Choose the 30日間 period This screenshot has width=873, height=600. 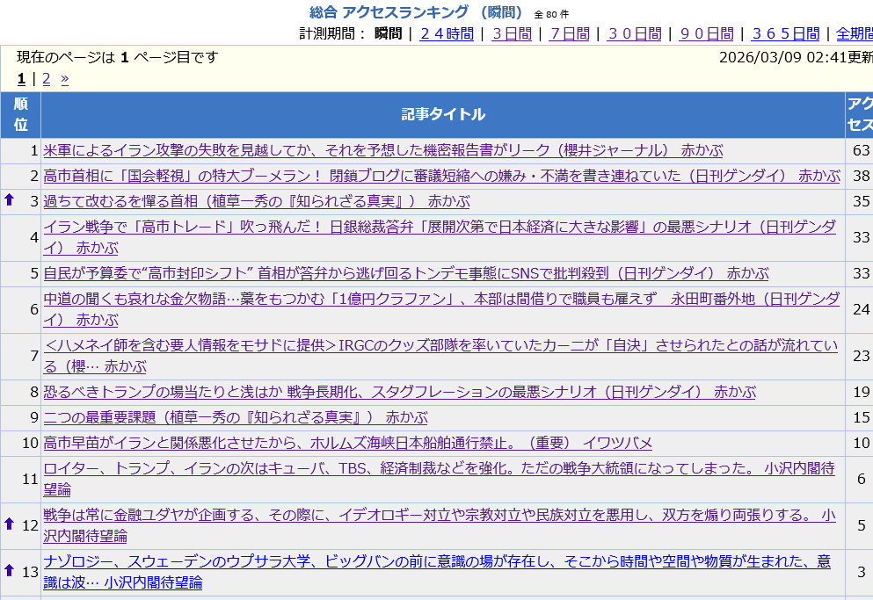tap(634, 33)
